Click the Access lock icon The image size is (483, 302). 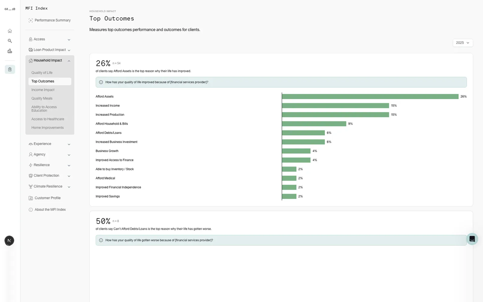[30, 39]
